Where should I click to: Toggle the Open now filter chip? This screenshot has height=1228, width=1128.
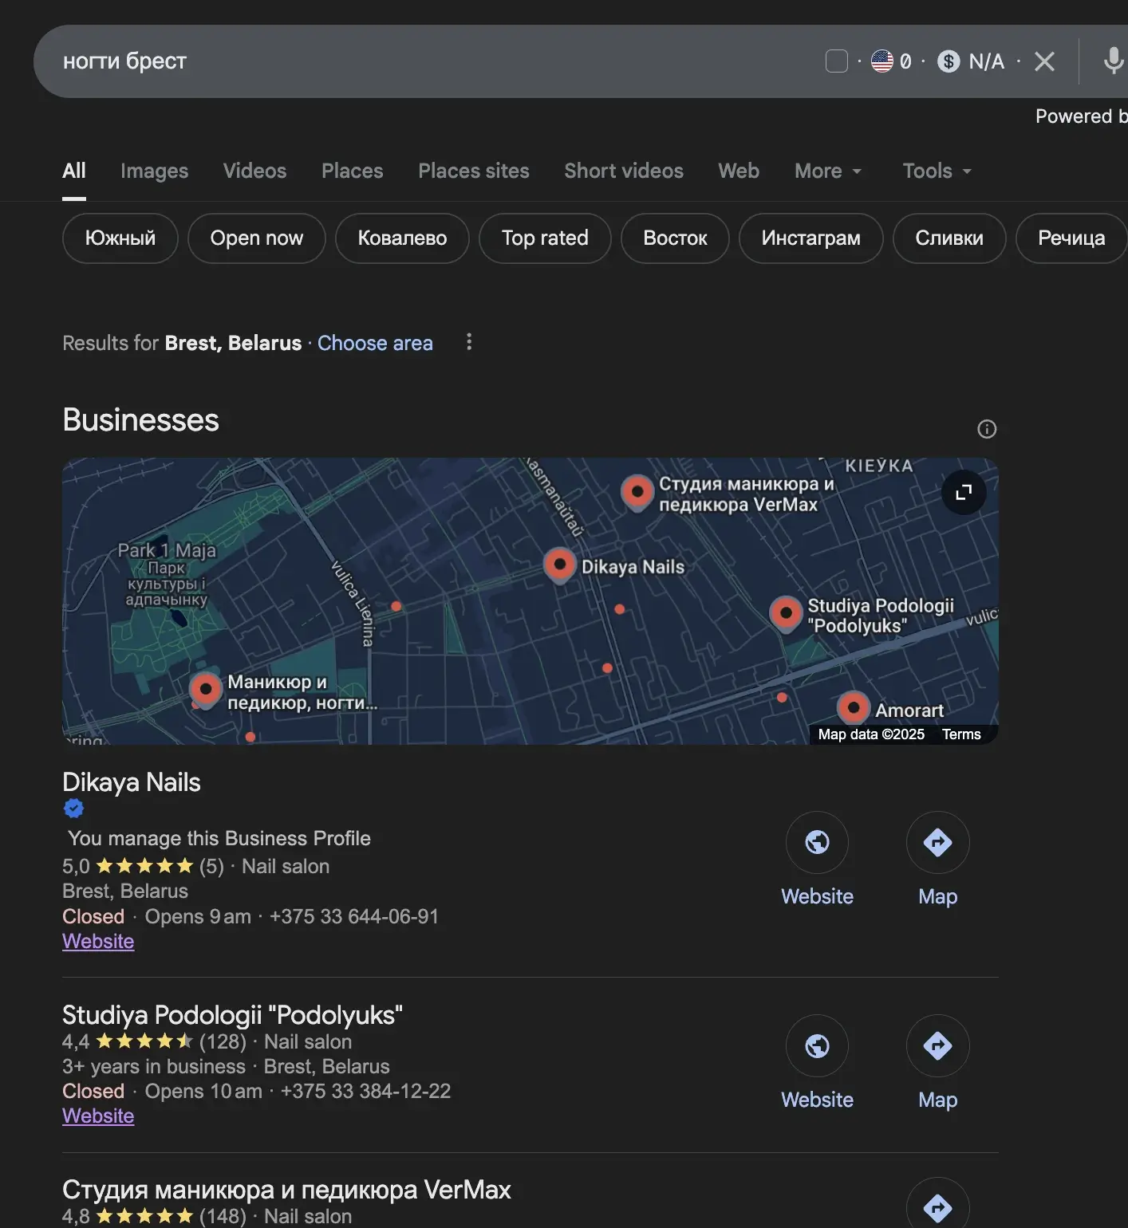coord(256,238)
